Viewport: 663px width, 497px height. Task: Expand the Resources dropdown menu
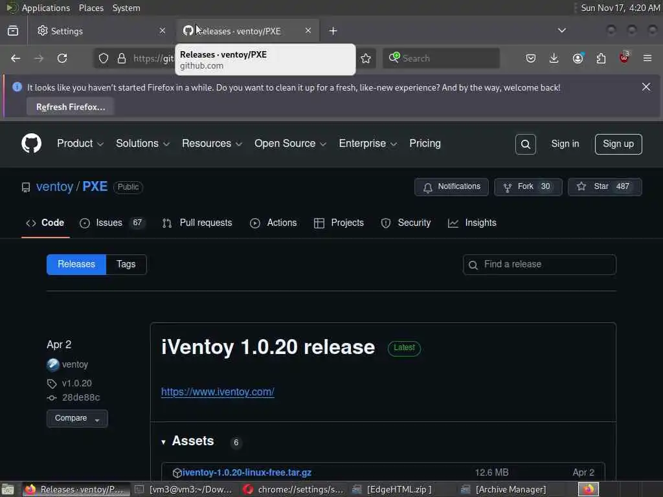212,144
